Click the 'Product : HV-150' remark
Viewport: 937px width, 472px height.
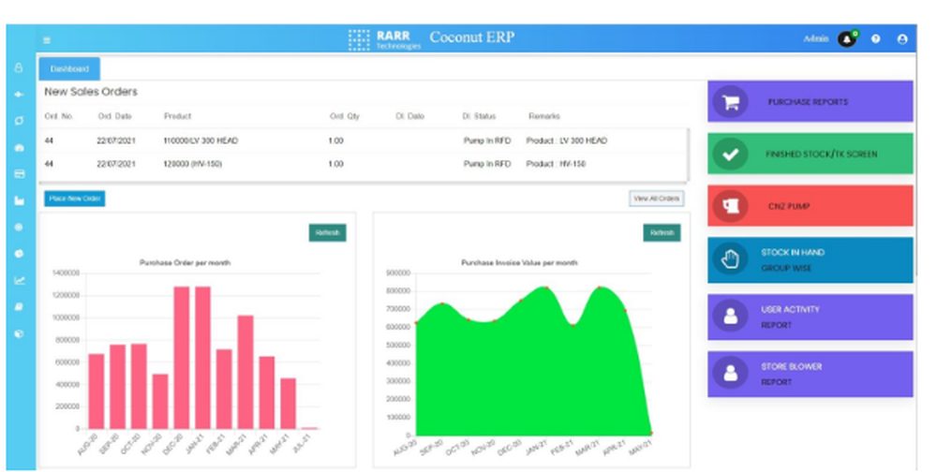tap(556, 164)
